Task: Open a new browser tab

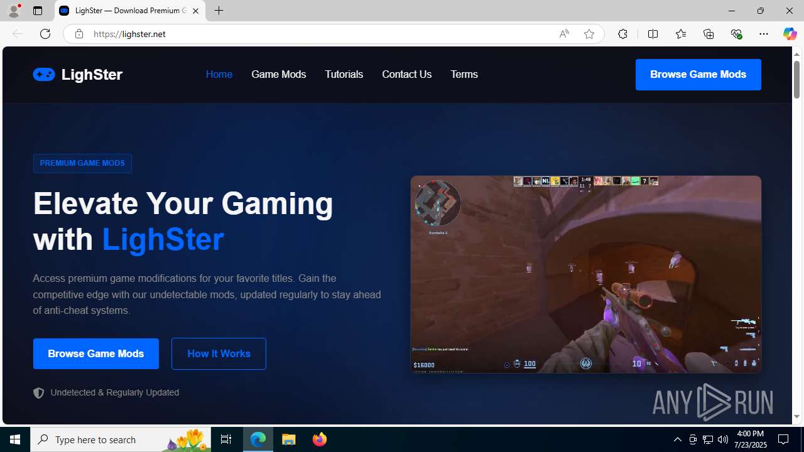Action: pos(219,11)
